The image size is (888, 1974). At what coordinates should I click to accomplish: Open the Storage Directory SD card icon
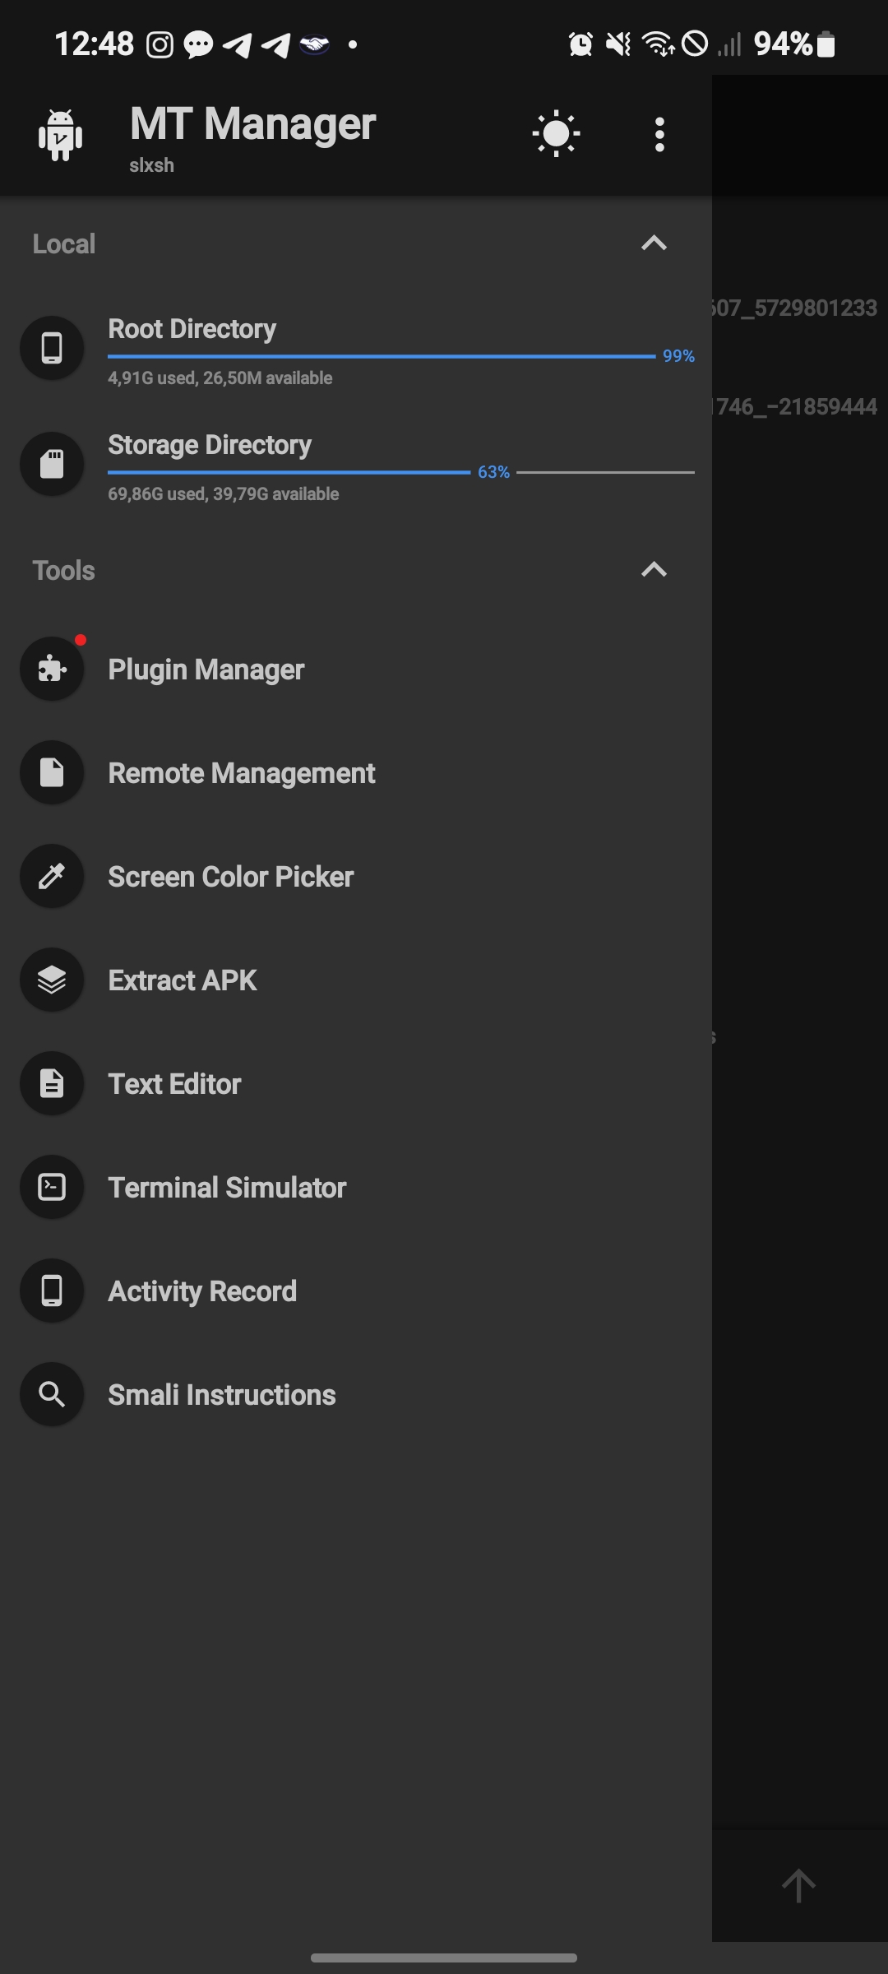pyautogui.click(x=52, y=464)
